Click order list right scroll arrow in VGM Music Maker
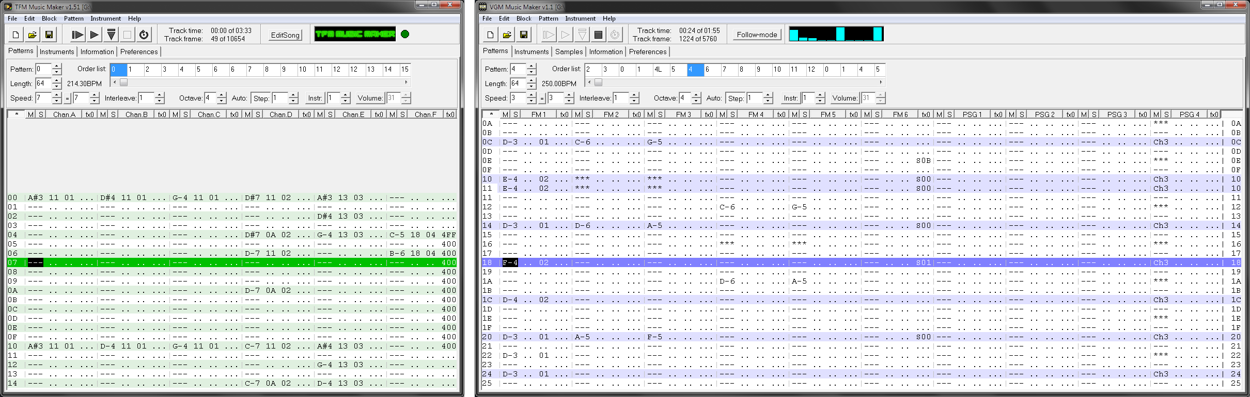Viewport: 1250px width, 397px height. pos(881,82)
